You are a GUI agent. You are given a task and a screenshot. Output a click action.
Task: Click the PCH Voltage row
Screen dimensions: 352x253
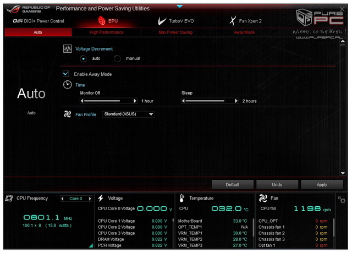pos(133,245)
